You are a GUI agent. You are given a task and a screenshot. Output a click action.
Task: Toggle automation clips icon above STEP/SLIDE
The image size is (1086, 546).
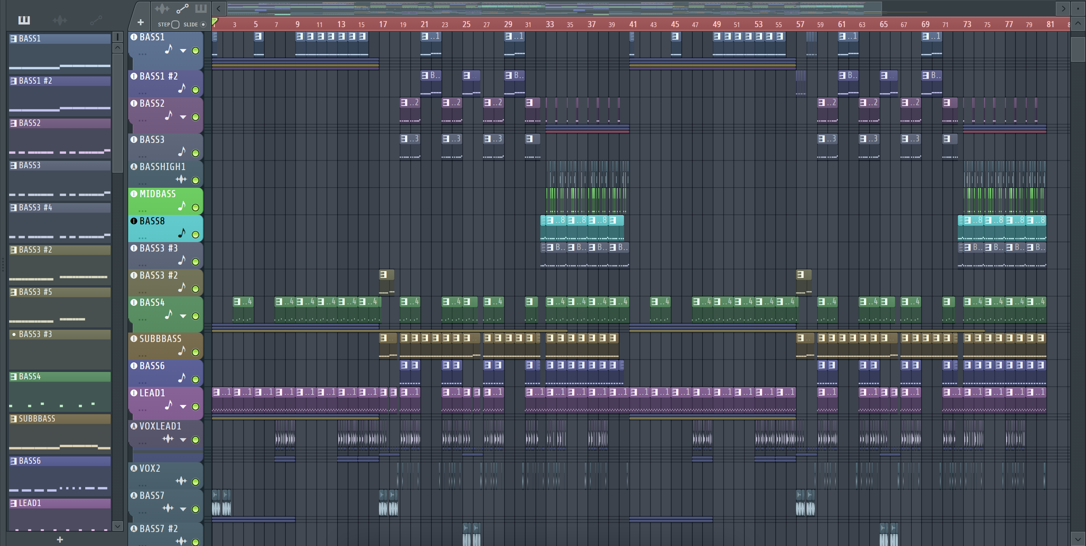(182, 8)
